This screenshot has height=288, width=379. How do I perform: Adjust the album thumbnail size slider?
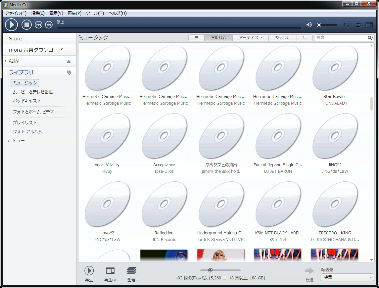[210, 270]
